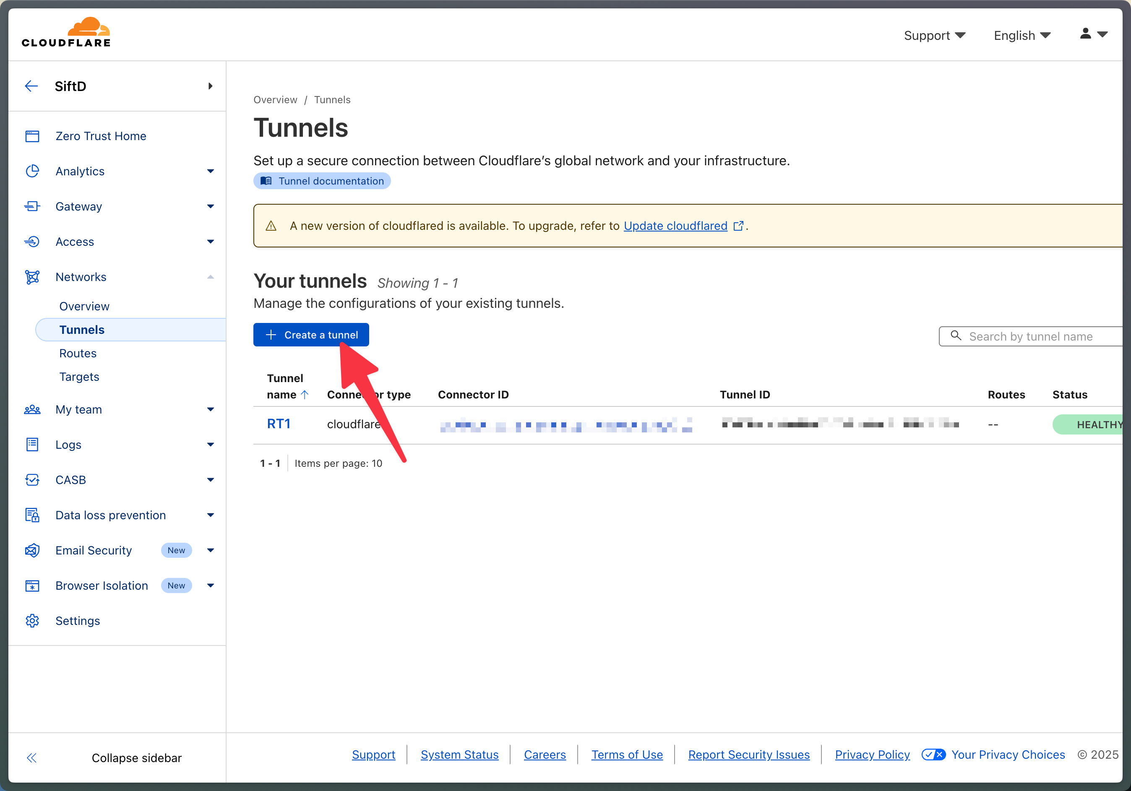This screenshot has width=1131, height=791.
Task: Expand the Analytics section
Action: coord(211,171)
